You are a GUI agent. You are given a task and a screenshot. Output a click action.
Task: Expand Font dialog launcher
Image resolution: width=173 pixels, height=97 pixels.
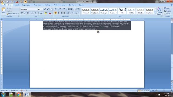click(52, 16)
